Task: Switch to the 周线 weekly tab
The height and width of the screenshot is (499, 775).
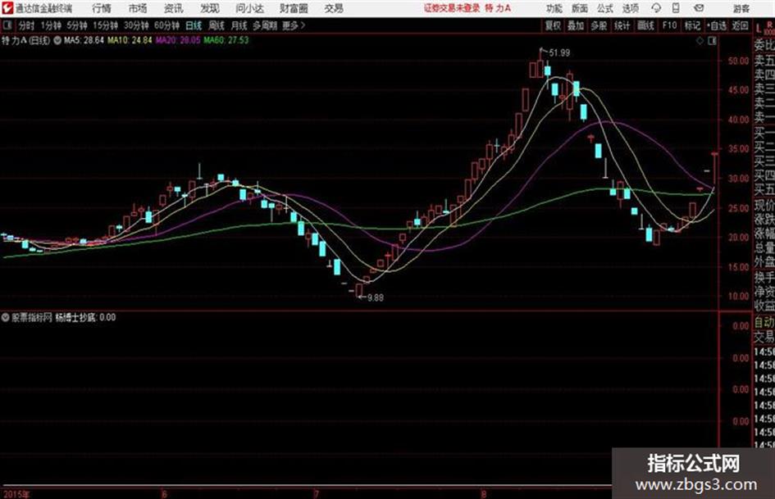Action: coord(217,25)
